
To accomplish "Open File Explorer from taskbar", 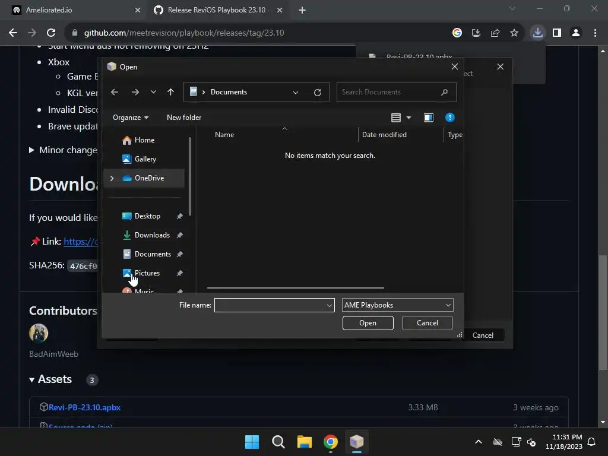I will 305,442.
